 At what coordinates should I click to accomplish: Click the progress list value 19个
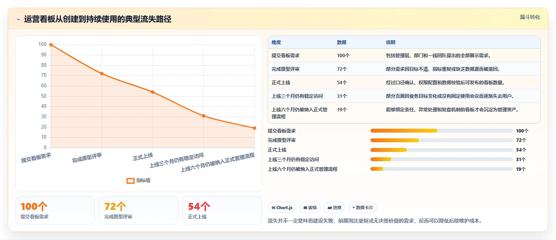[x=521, y=169]
